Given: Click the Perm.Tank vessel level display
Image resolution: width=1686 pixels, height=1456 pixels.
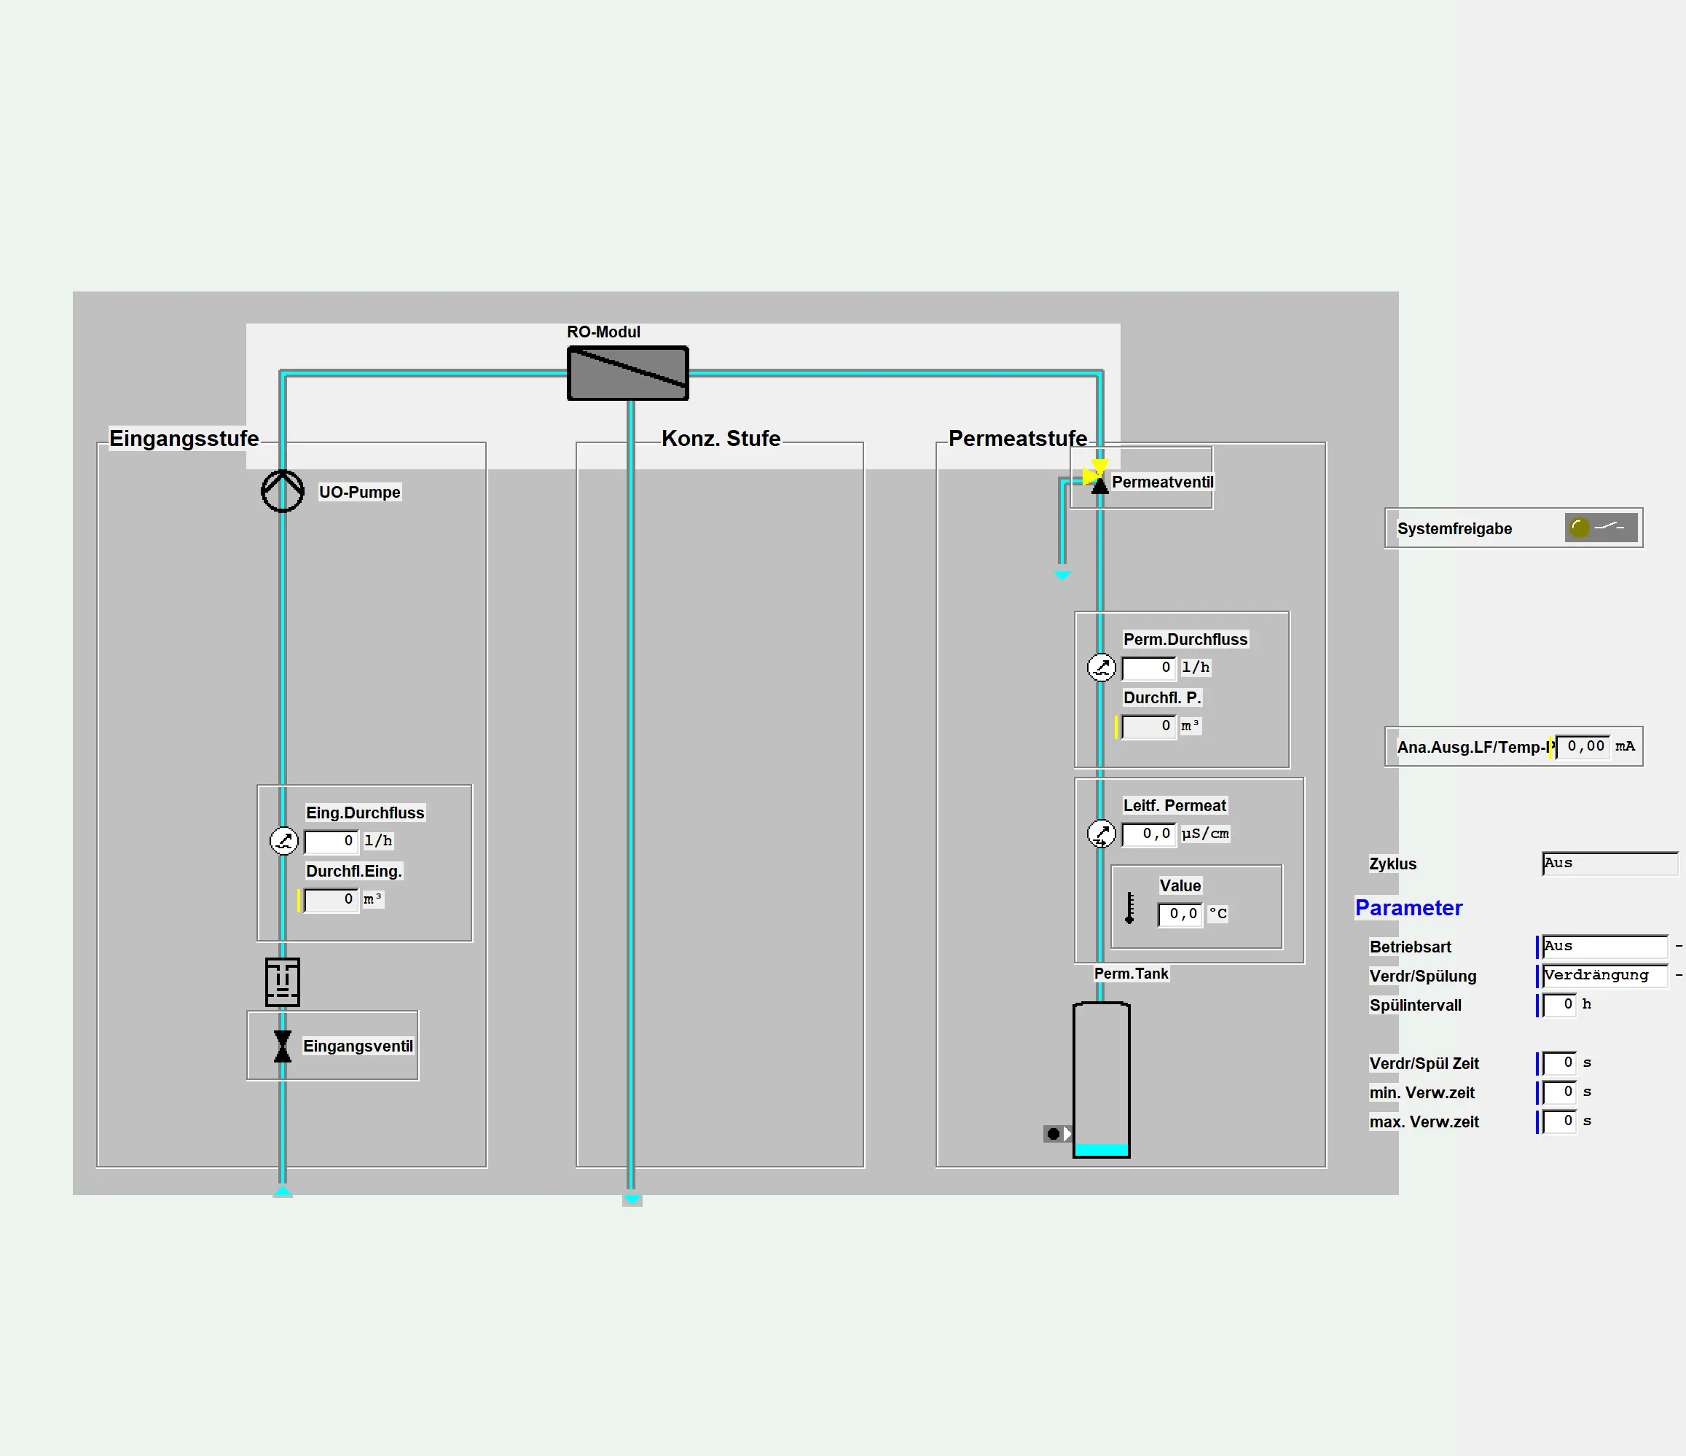Looking at the screenshot, I should click(x=1101, y=1079).
